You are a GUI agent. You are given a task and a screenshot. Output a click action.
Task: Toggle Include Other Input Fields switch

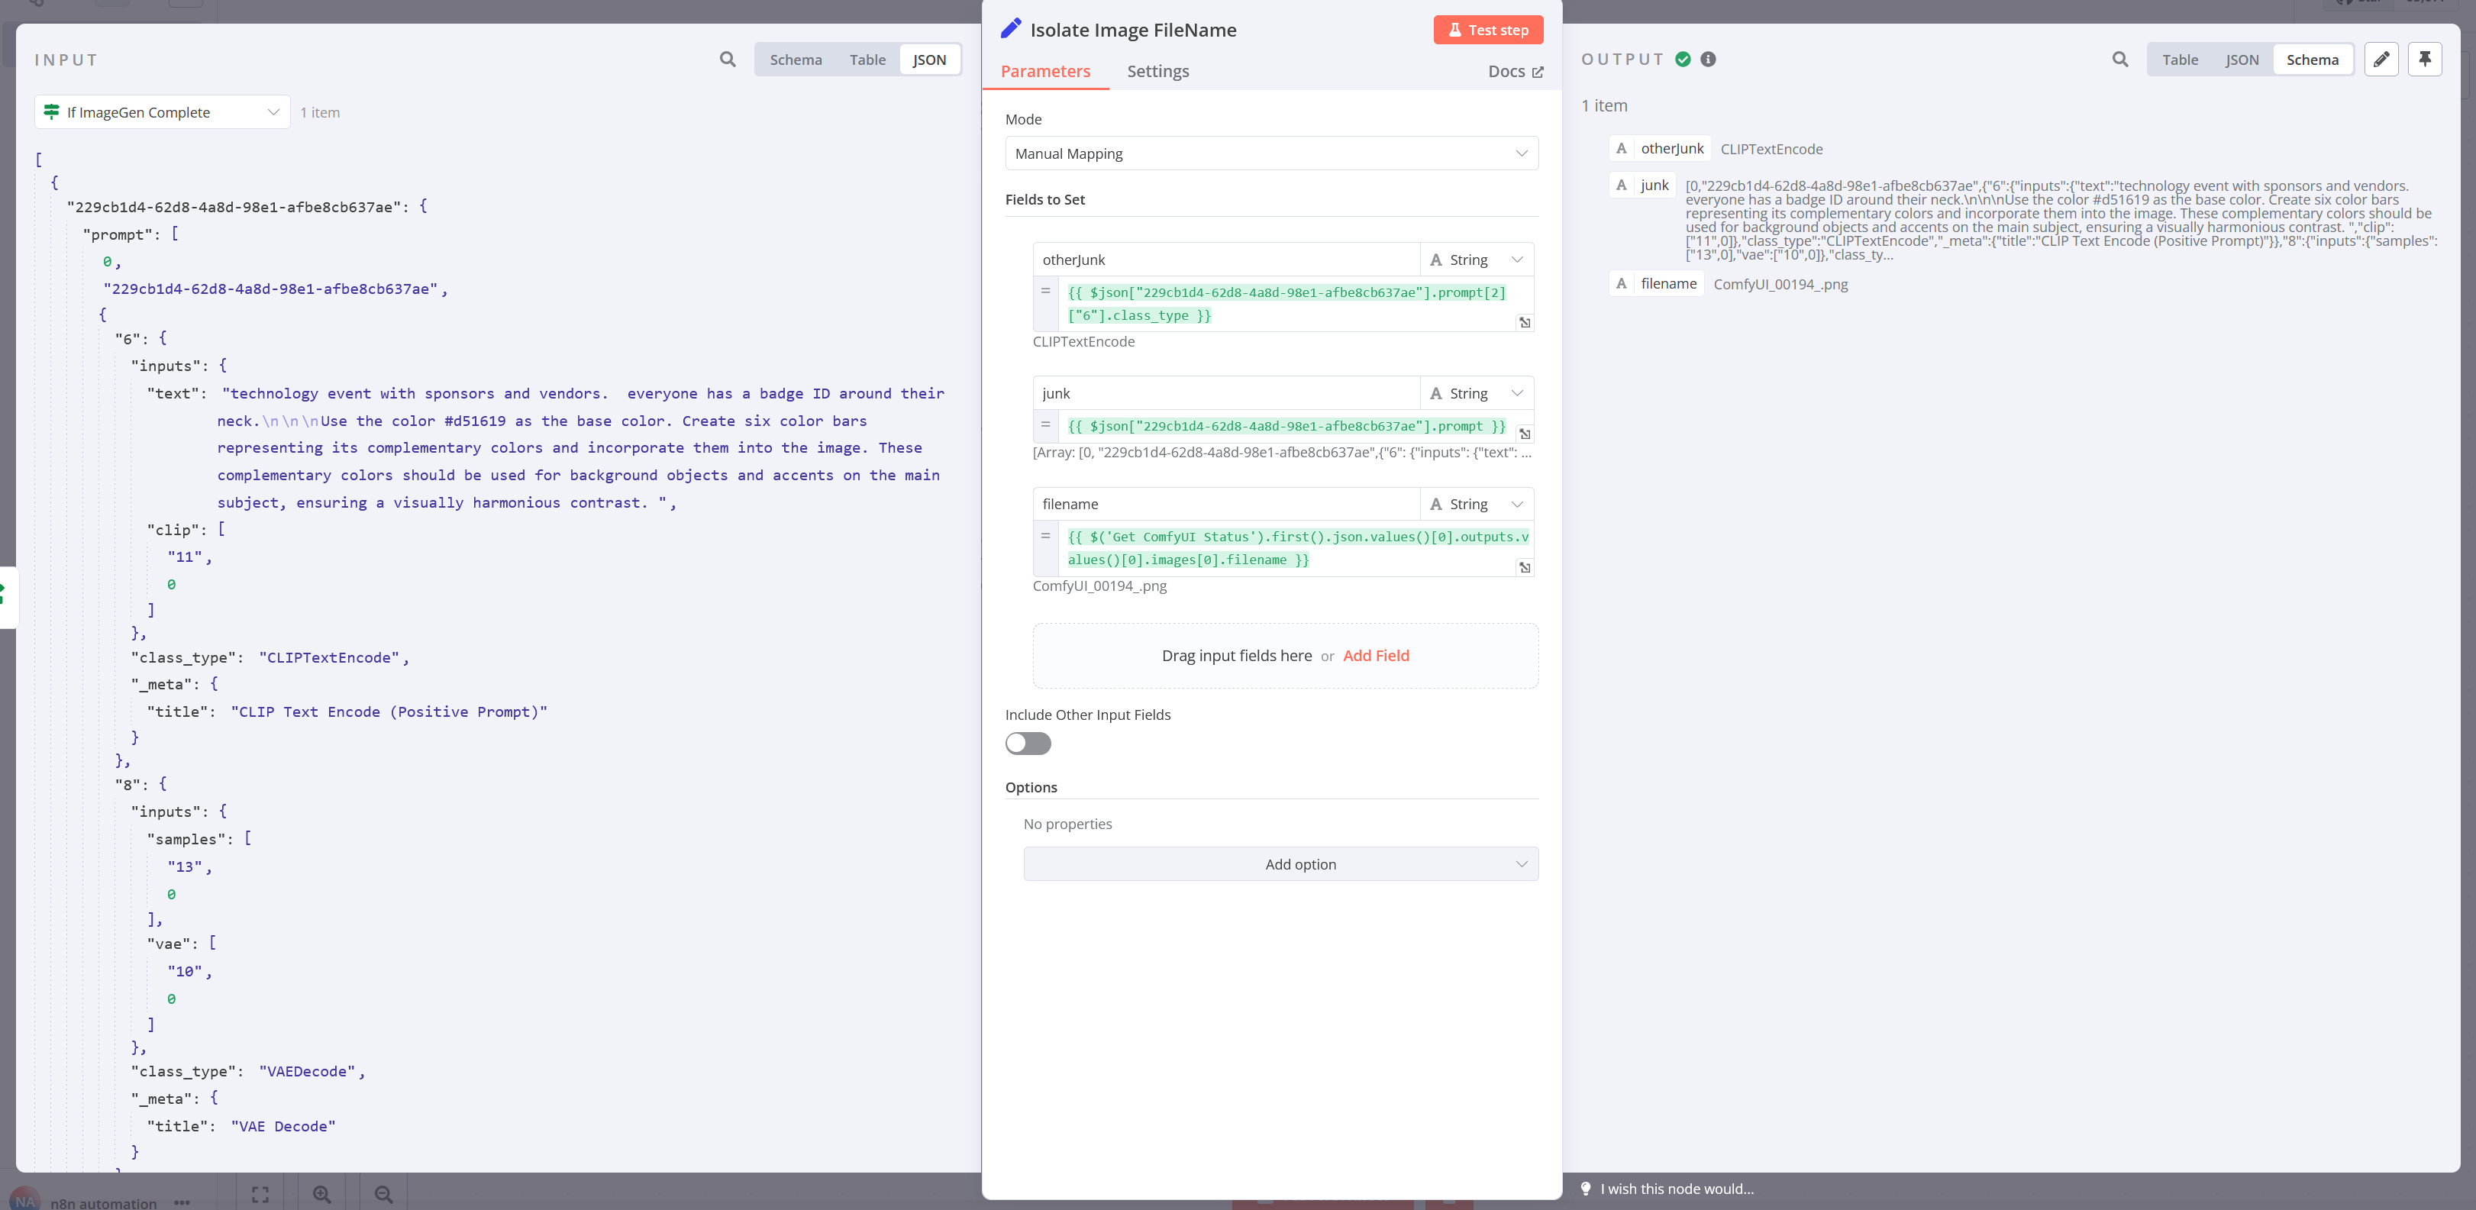pyautogui.click(x=1028, y=744)
